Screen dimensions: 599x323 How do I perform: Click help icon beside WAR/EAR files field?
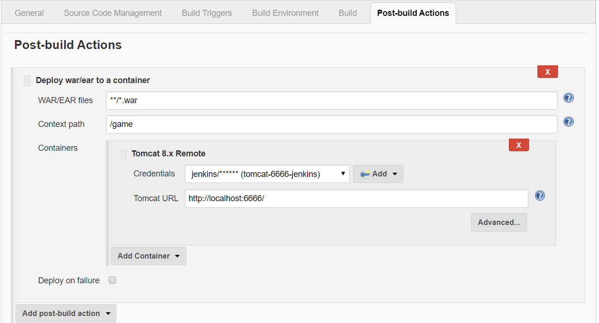pos(568,98)
